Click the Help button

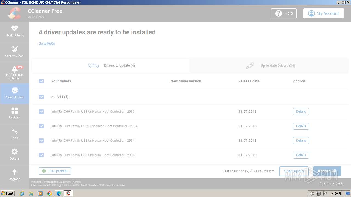(x=284, y=13)
